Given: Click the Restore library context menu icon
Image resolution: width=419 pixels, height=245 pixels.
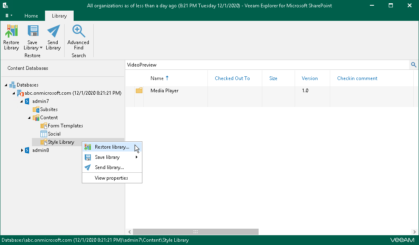Looking at the screenshot, I should pos(88,147).
